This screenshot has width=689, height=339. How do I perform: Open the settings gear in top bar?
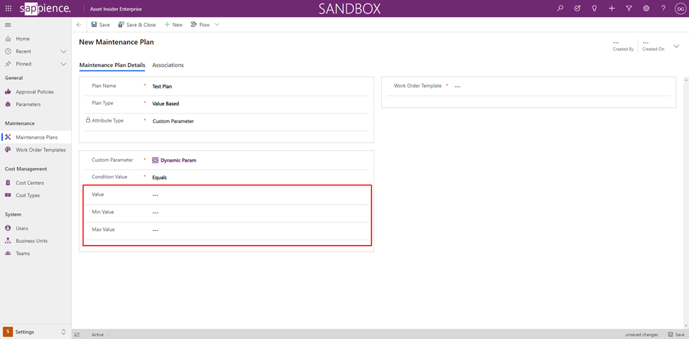[x=646, y=9]
